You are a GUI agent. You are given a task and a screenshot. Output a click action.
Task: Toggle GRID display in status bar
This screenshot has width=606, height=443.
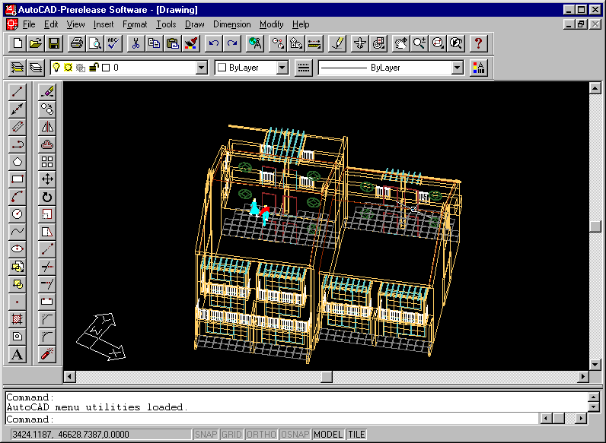point(231,435)
